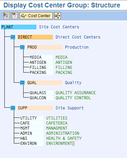
Task: Select the PACKING cost center
Action: coord(41,73)
